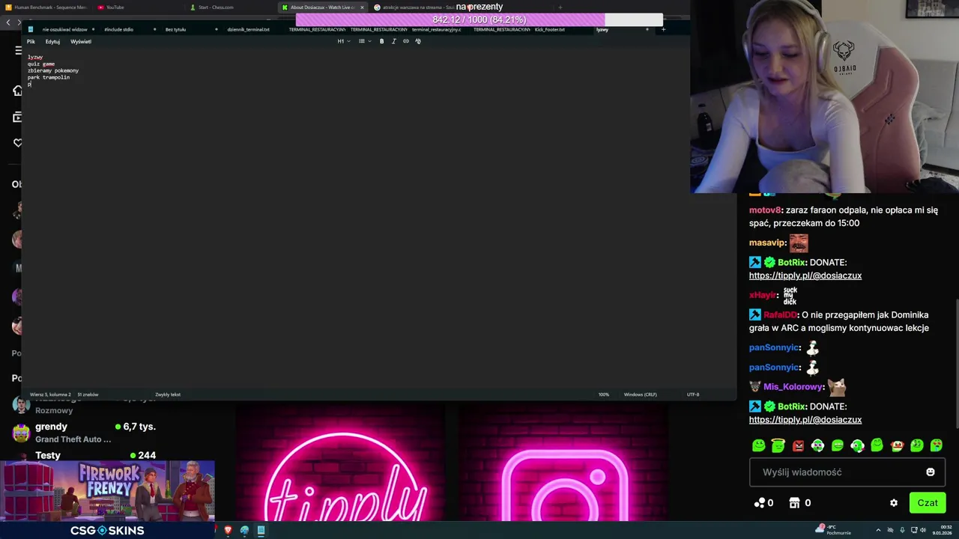Click the masavip username in chat
Viewport: 959px width, 539px height.
(767, 243)
